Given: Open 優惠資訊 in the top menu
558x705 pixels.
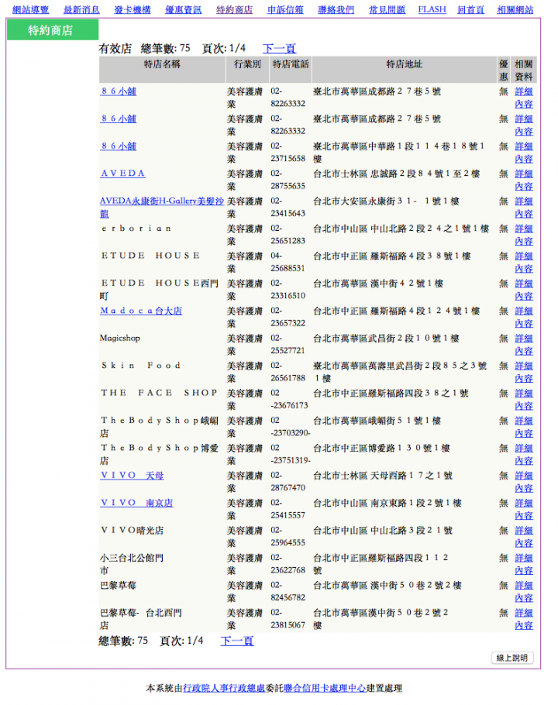Looking at the screenshot, I should pos(184,9).
